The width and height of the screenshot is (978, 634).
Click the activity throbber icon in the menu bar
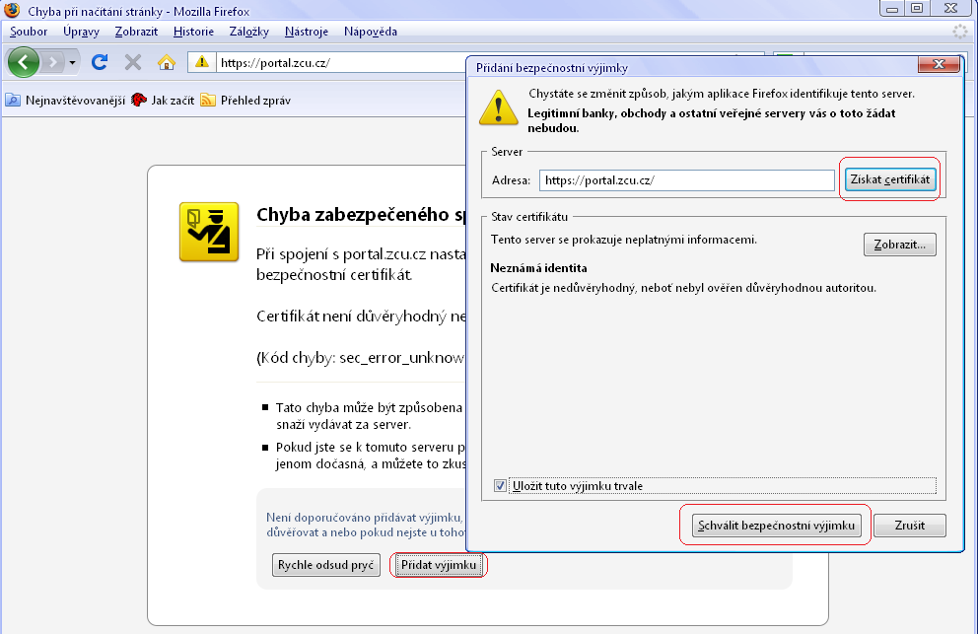(x=960, y=32)
